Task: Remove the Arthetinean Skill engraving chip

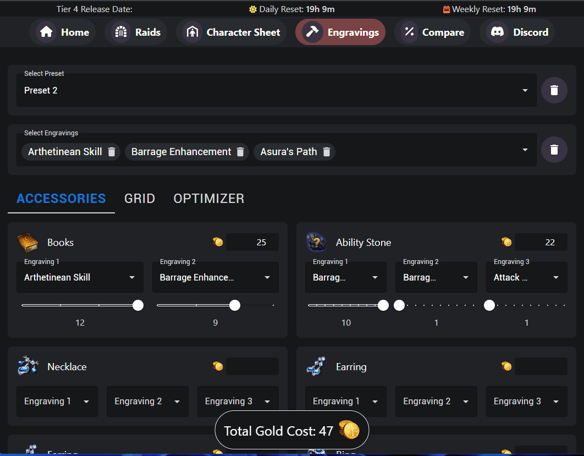Action: (x=112, y=152)
